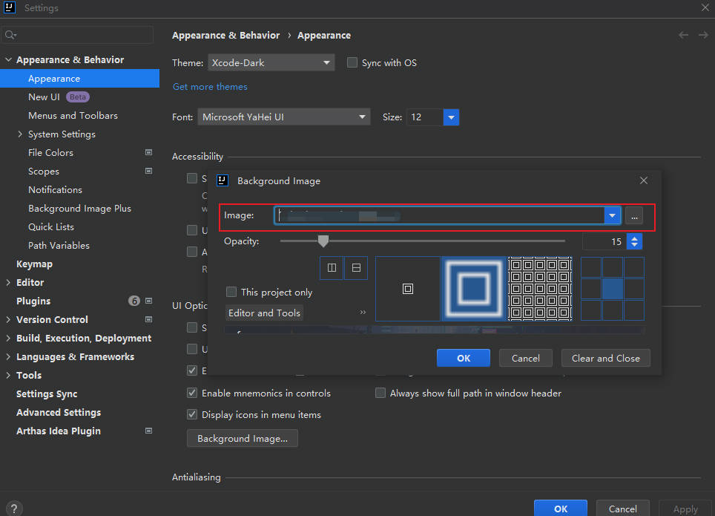Click the Plugins project-level icon
This screenshot has height=516, width=715.
coord(148,301)
